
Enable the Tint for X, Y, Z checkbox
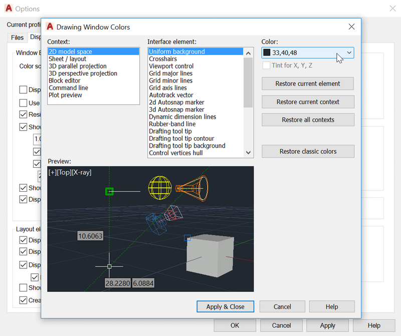click(x=266, y=65)
